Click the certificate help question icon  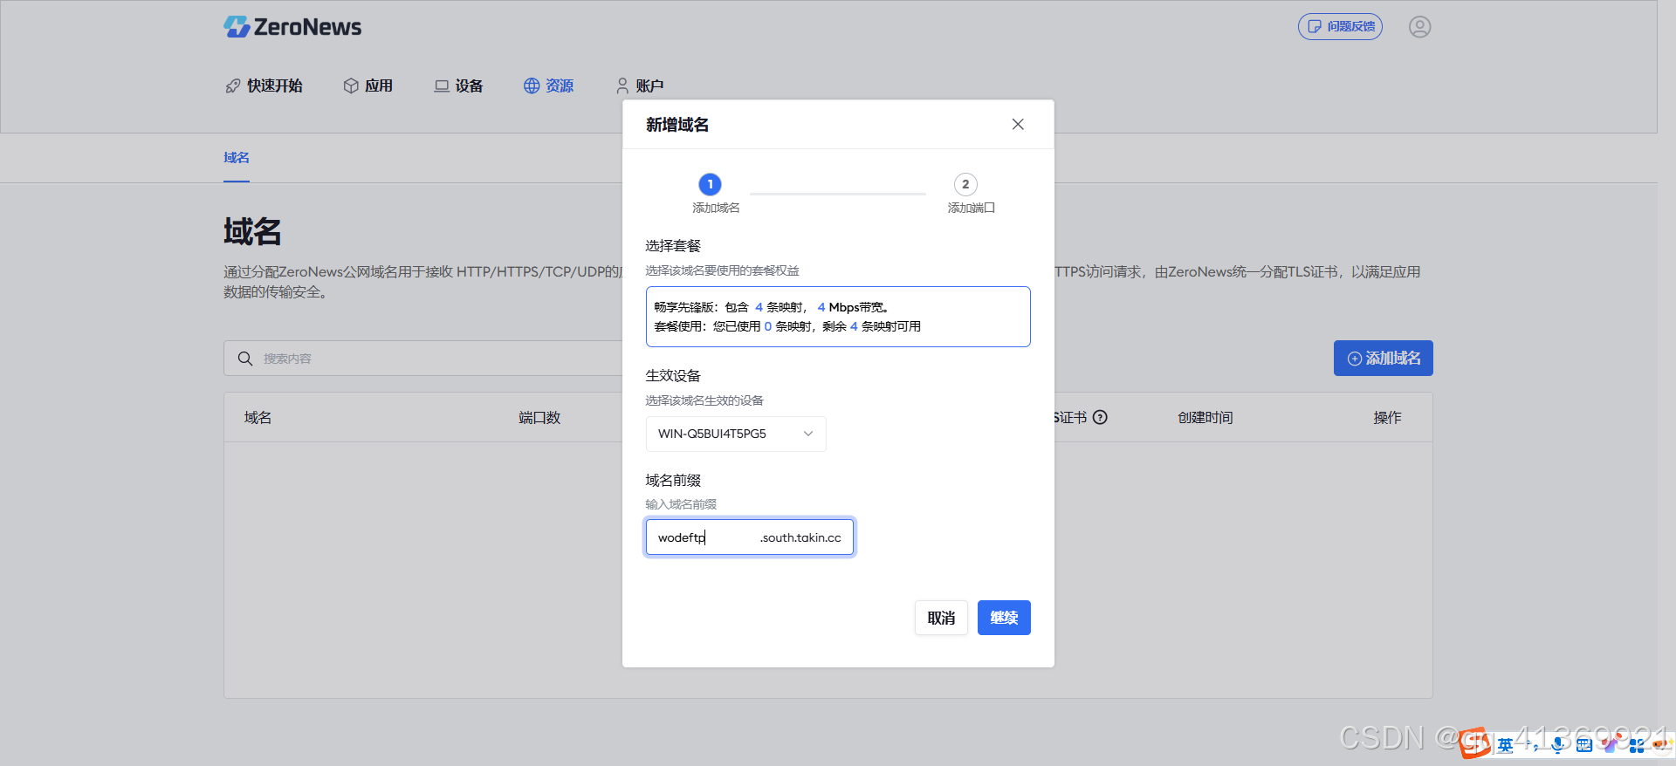1100,417
